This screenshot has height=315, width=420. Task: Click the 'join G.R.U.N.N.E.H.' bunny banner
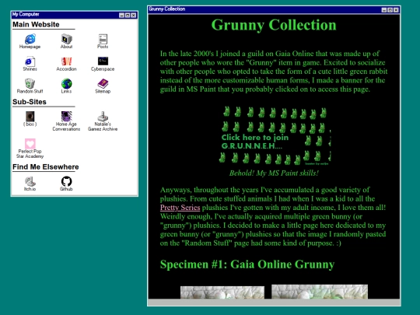pos(275,135)
